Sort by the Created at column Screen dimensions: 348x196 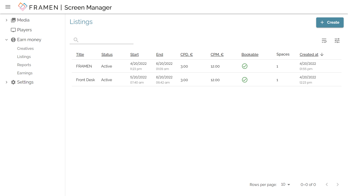click(309, 54)
